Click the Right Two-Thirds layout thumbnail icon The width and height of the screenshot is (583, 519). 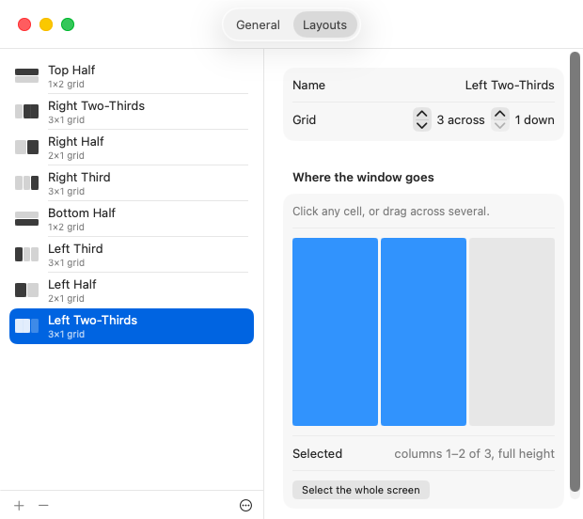point(26,112)
